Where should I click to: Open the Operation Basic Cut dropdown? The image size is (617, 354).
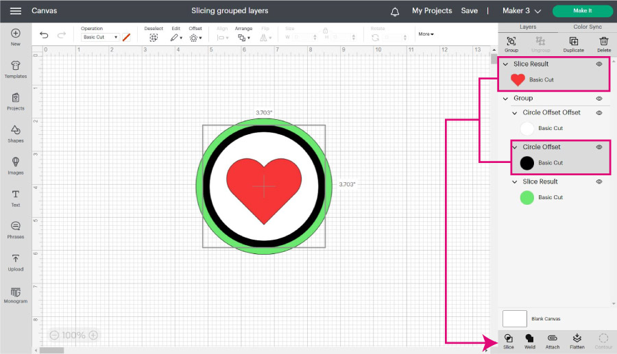[100, 37]
